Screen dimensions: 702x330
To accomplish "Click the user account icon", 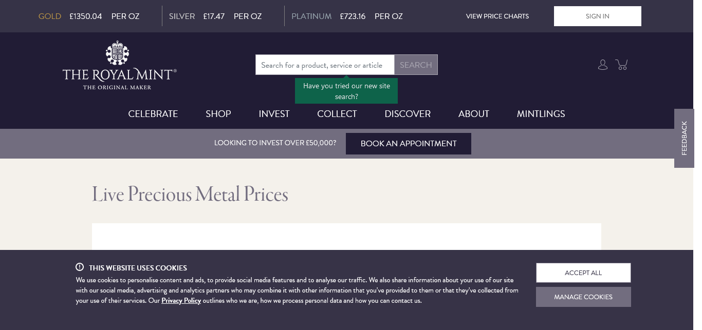I will 603,65.
